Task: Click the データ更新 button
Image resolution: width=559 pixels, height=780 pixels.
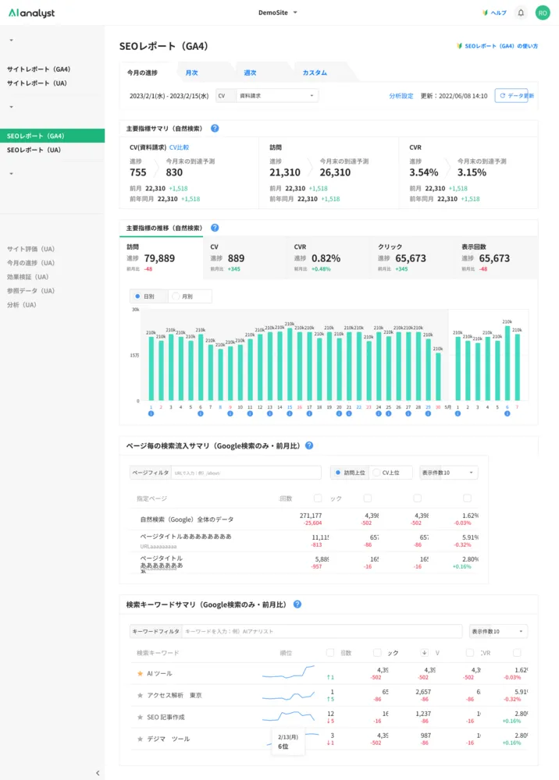Action: [x=511, y=95]
